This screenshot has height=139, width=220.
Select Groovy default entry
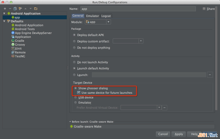pos(18,45)
